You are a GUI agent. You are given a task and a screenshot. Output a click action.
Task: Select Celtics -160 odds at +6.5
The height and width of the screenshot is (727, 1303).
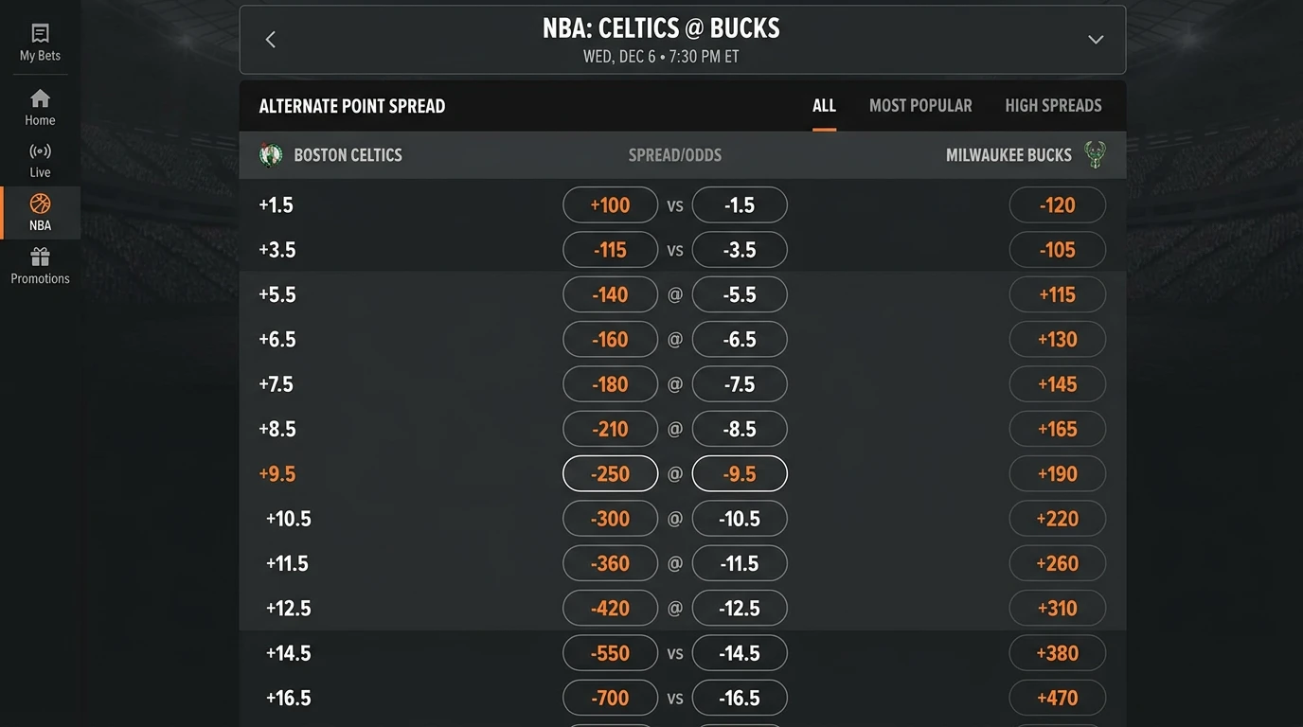pyautogui.click(x=610, y=339)
